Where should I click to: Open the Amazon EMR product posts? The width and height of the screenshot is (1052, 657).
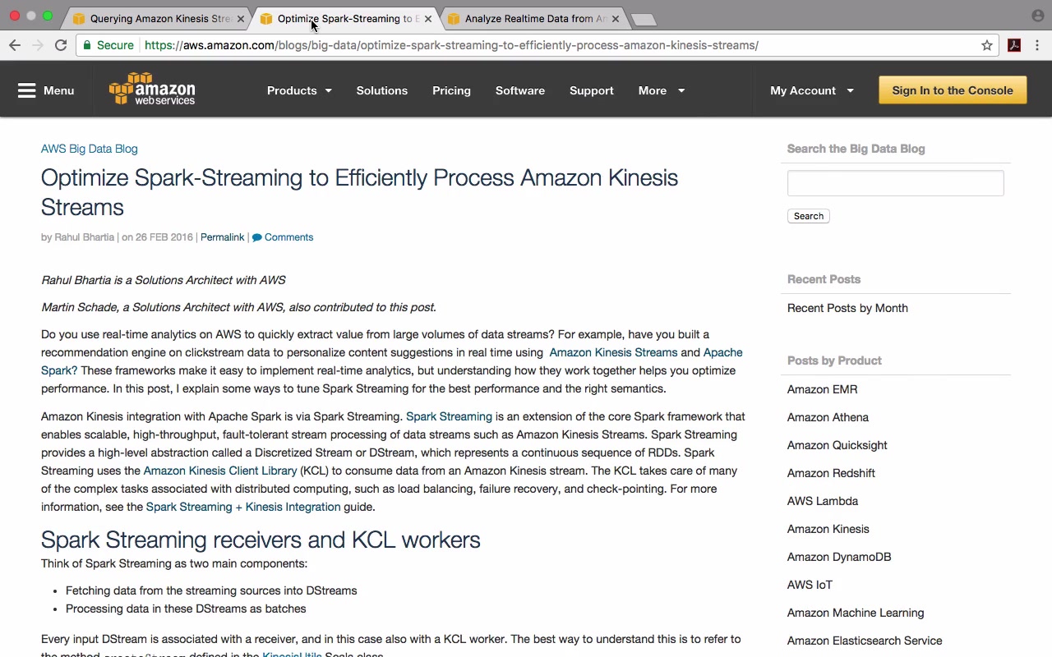click(x=822, y=389)
